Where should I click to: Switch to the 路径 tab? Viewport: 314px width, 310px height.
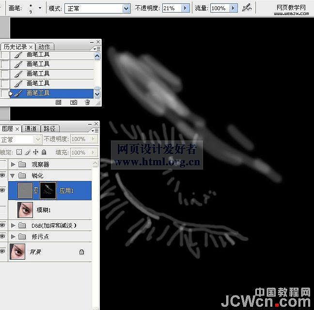click(49, 129)
